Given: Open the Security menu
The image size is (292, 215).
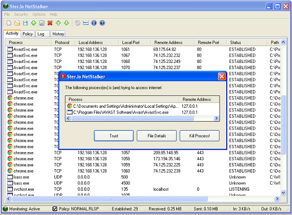Looking at the screenshot, I should (x=21, y=14).
